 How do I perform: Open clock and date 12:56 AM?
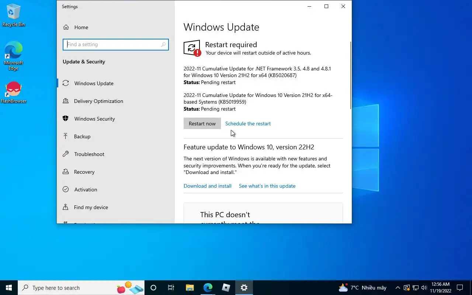point(441,288)
